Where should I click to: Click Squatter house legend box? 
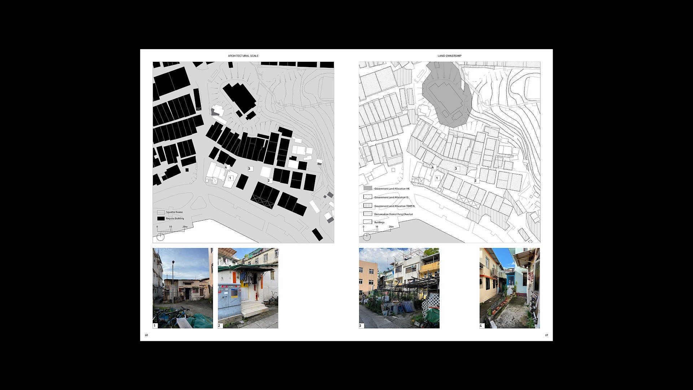click(x=161, y=212)
